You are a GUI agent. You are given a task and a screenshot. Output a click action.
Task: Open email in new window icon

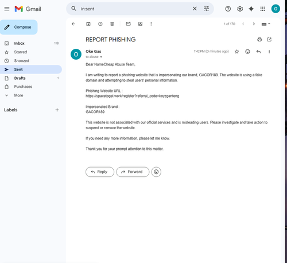click(x=269, y=40)
